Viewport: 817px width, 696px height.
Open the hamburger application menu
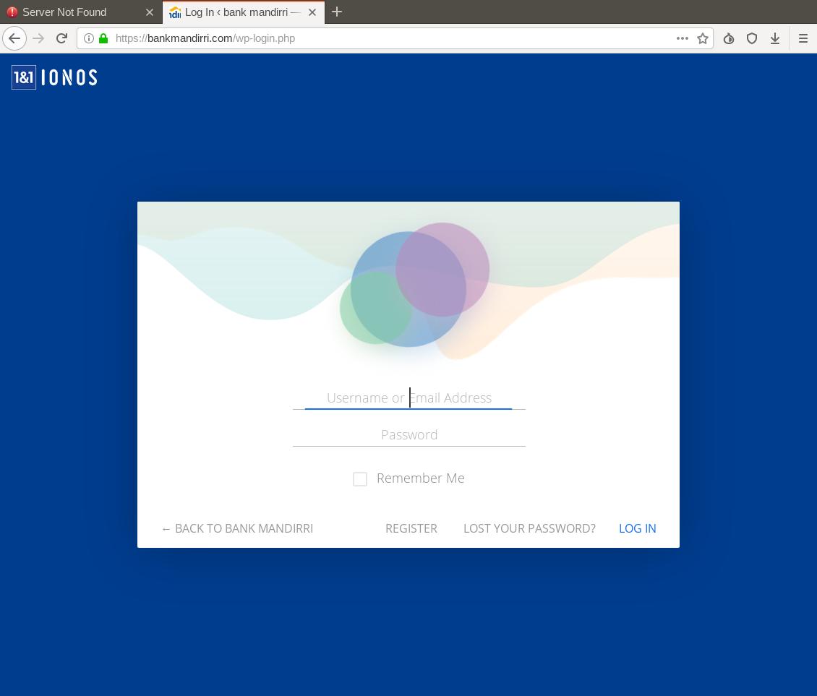803,38
